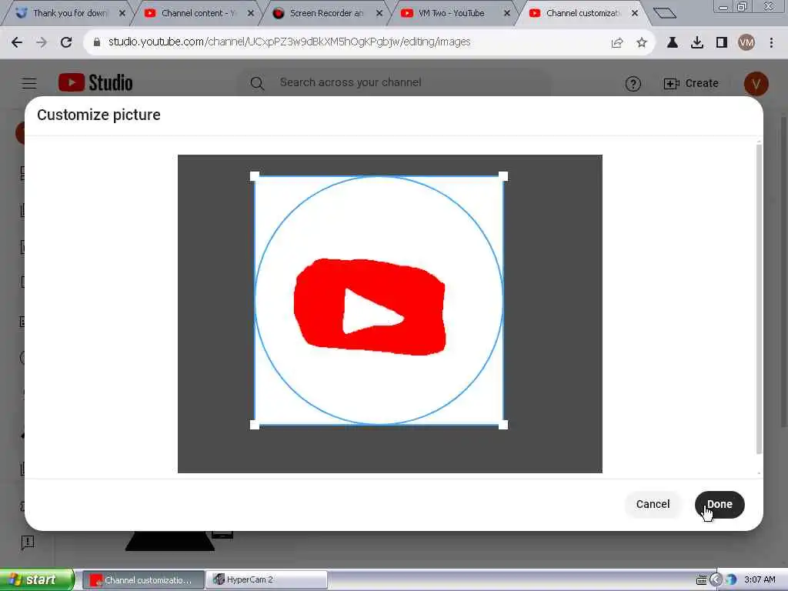Click the Cancel button
The width and height of the screenshot is (788, 591).
[653, 504]
